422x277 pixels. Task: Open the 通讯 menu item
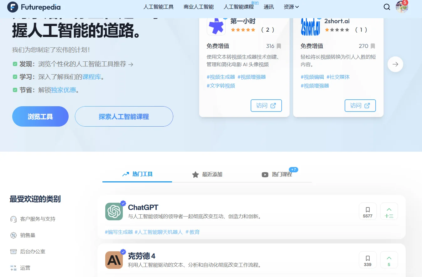(268, 7)
